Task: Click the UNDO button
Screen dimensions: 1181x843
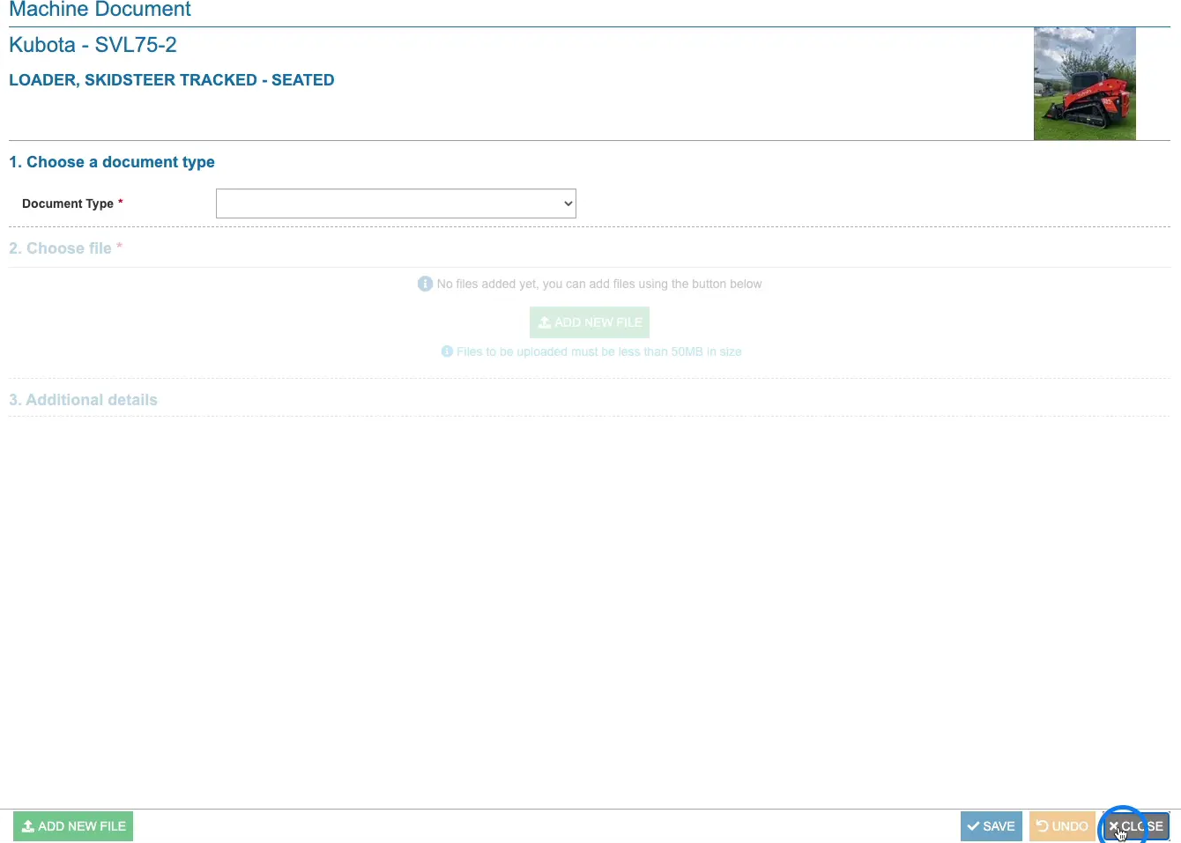Action: (1062, 826)
